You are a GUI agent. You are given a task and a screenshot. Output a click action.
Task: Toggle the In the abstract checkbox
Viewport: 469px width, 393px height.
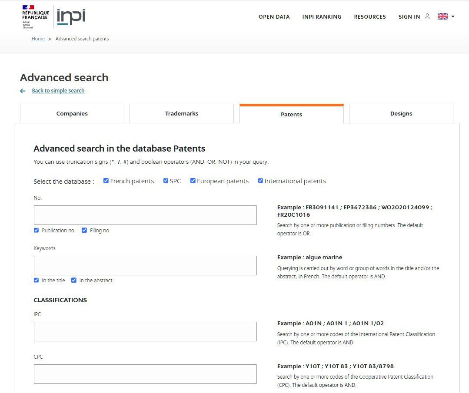pyautogui.click(x=74, y=280)
